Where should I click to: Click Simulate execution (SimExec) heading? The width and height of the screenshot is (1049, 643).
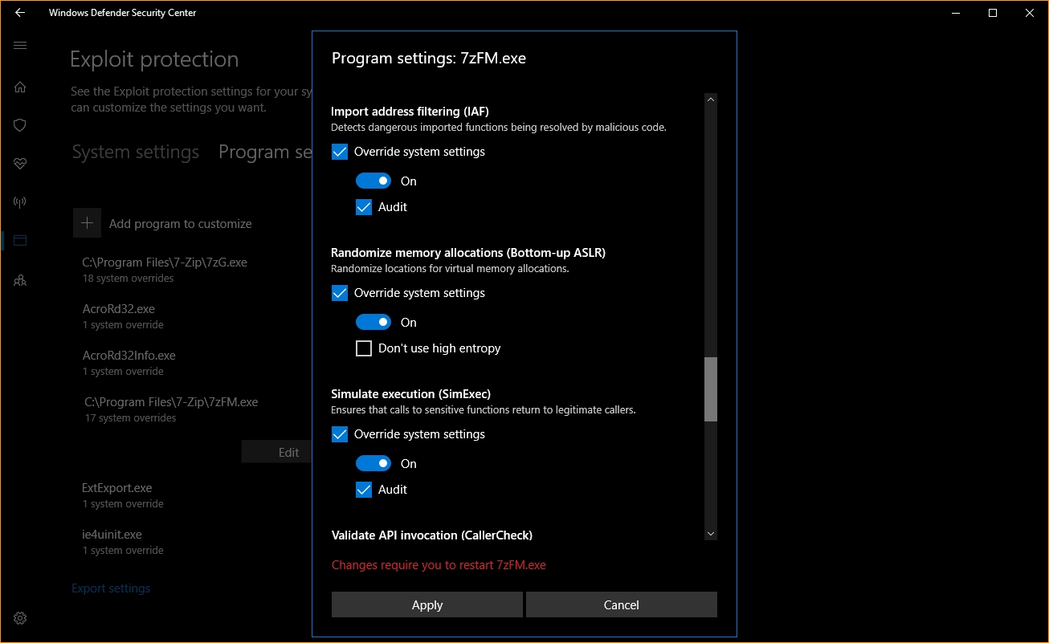(x=411, y=394)
